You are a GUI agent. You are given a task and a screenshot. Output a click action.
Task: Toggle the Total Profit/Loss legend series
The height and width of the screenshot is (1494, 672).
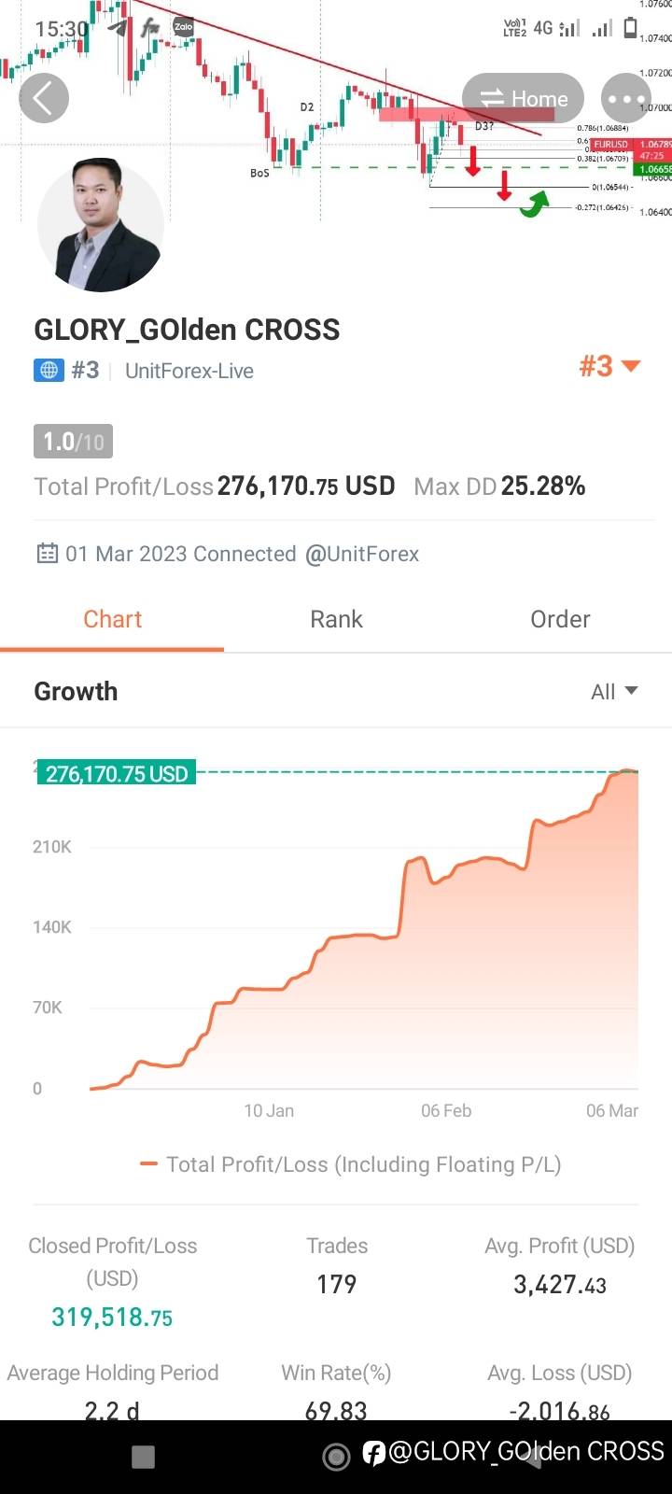pos(351,1164)
